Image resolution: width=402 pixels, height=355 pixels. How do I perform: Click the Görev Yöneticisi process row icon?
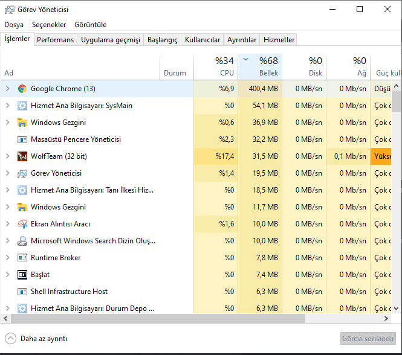tap(22, 173)
